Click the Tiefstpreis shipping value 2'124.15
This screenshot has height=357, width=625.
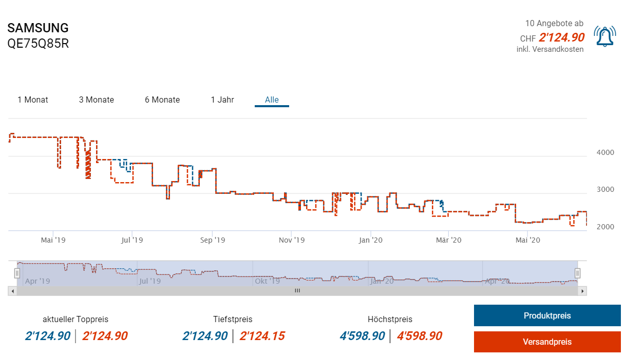262,336
